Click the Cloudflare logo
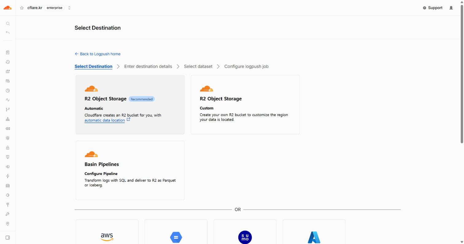This screenshot has width=464, height=244. coord(7,8)
